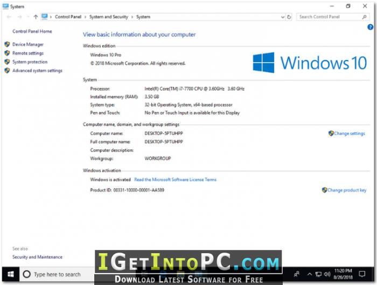Click the shield icon beside Change product key

click(x=325, y=190)
